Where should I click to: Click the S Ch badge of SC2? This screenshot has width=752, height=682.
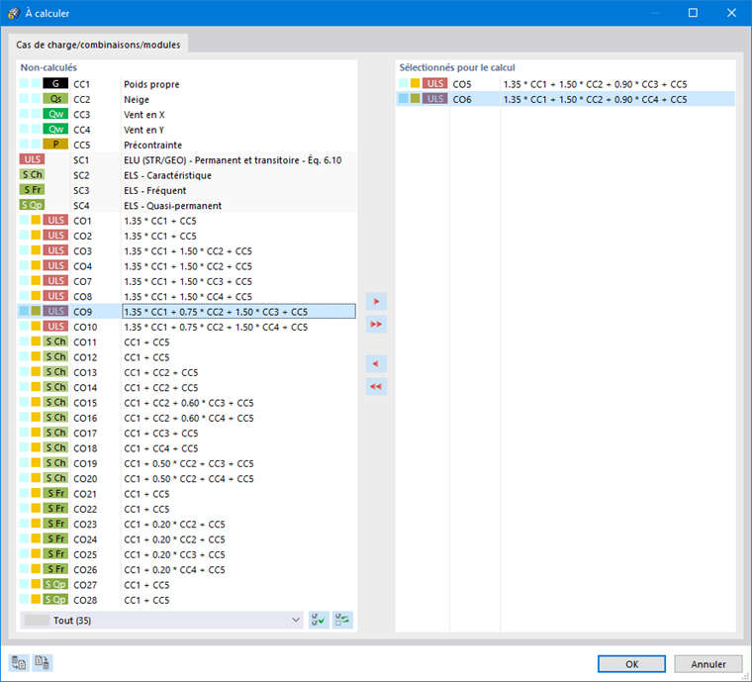(32, 174)
